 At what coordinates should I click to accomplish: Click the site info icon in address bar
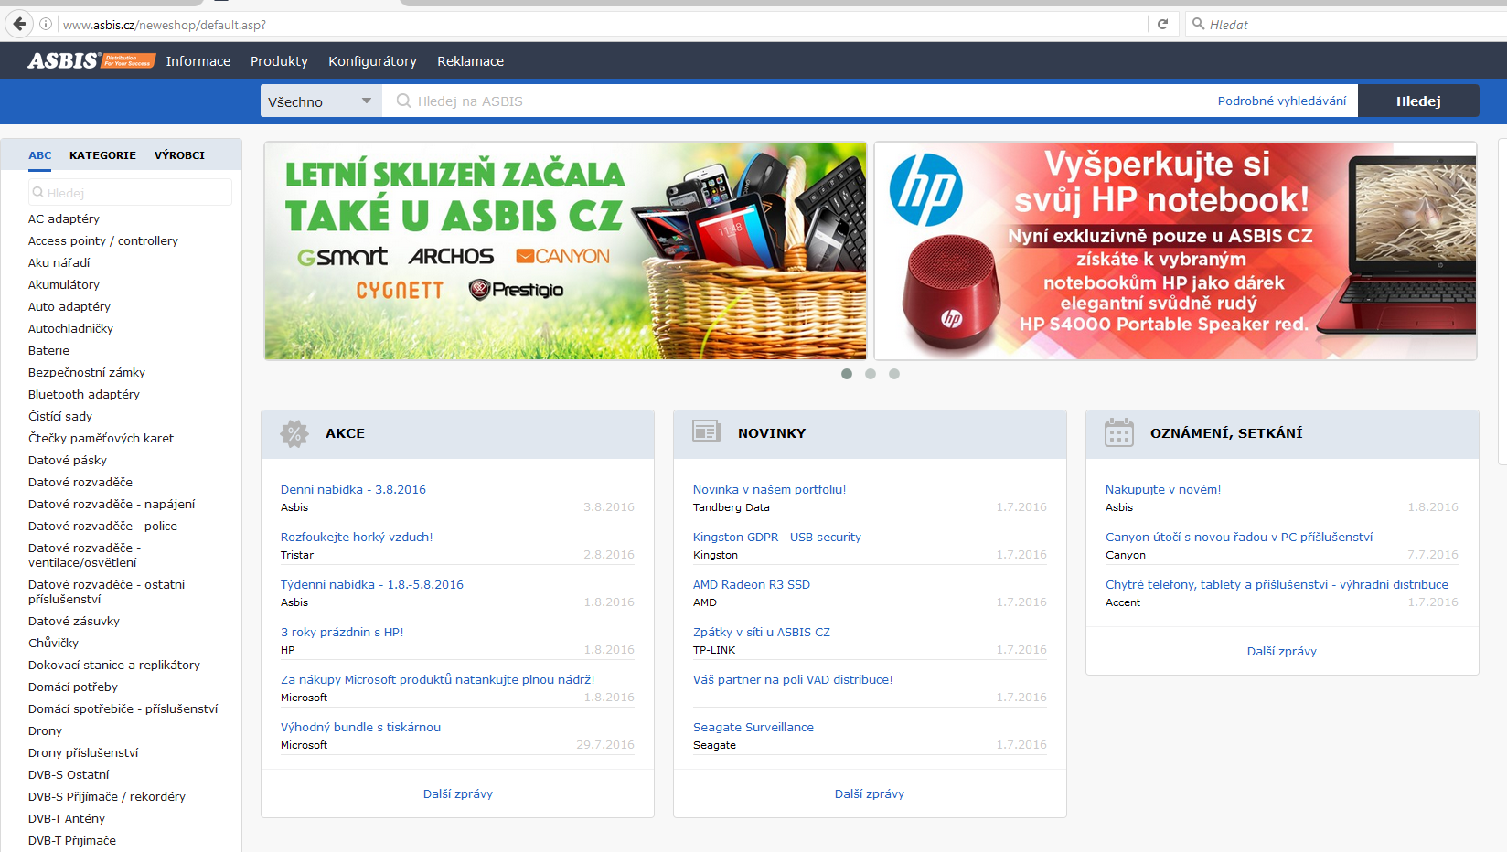45,25
